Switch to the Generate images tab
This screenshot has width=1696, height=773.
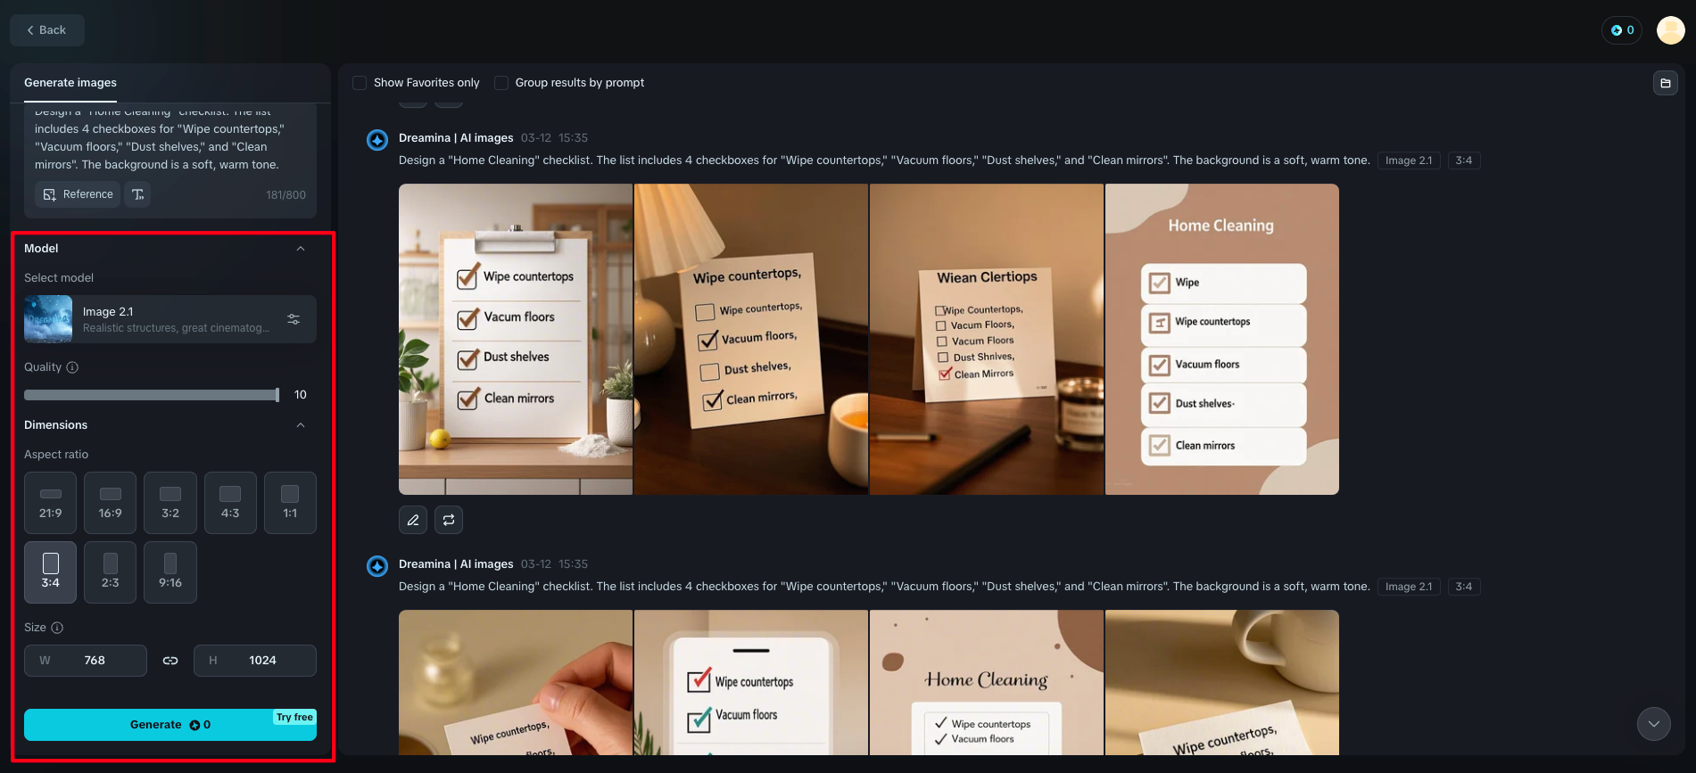70,83
